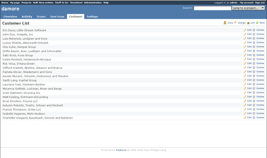Click pencil icon for Dixie Goodwin

point(245,101)
